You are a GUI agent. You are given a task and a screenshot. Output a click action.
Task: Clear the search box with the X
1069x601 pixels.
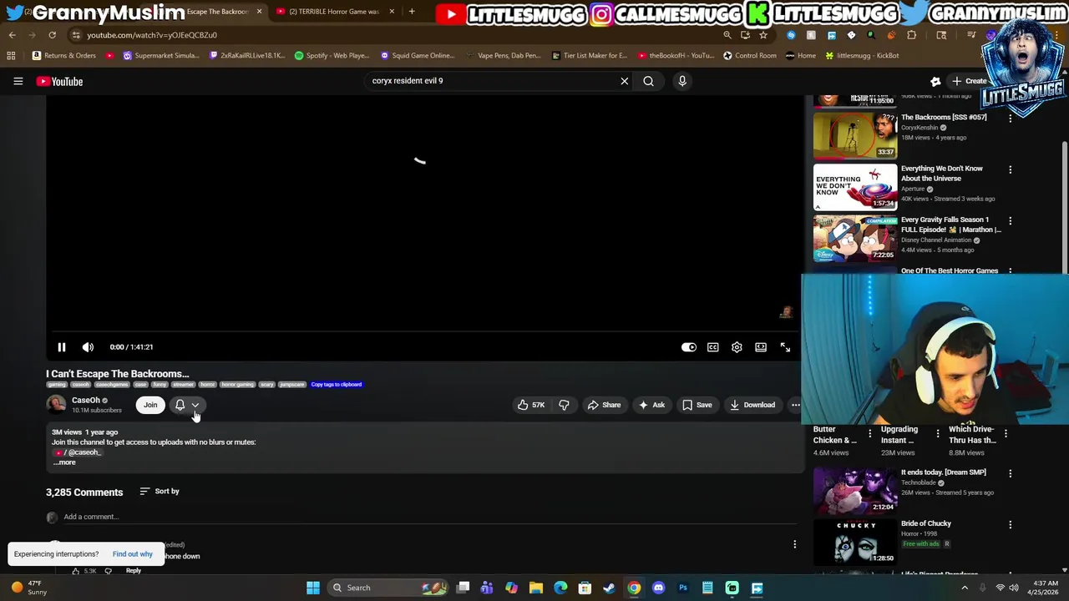[624, 81]
